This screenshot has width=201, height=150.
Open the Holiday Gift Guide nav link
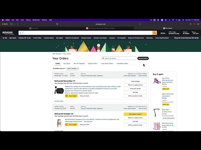point(24,38)
